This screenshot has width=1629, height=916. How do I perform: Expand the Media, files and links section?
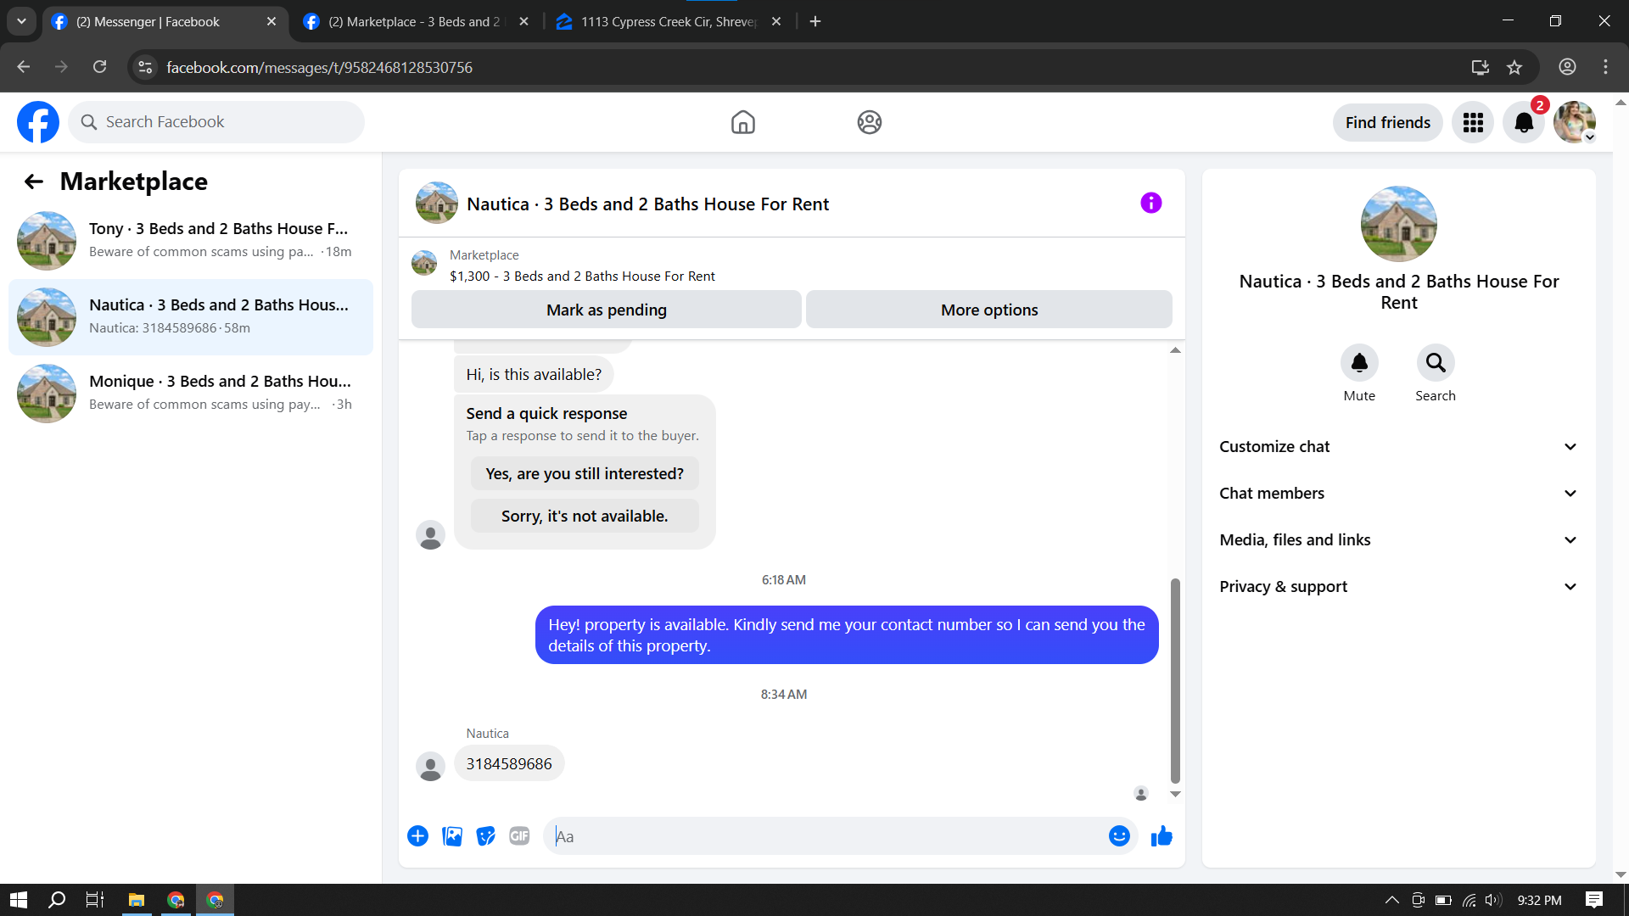coord(1398,540)
